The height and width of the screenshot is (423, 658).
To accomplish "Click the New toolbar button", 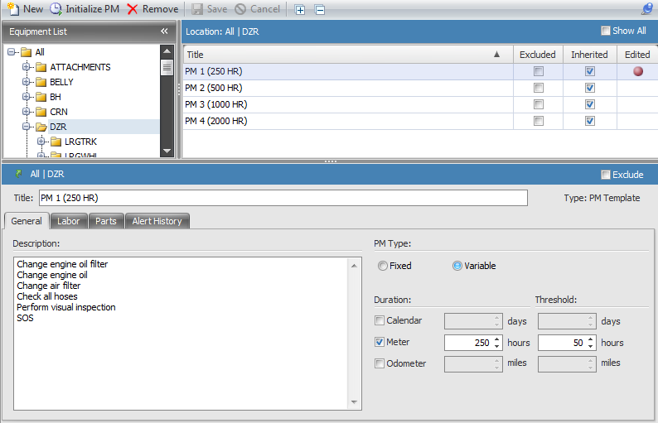I will [25, 9].
